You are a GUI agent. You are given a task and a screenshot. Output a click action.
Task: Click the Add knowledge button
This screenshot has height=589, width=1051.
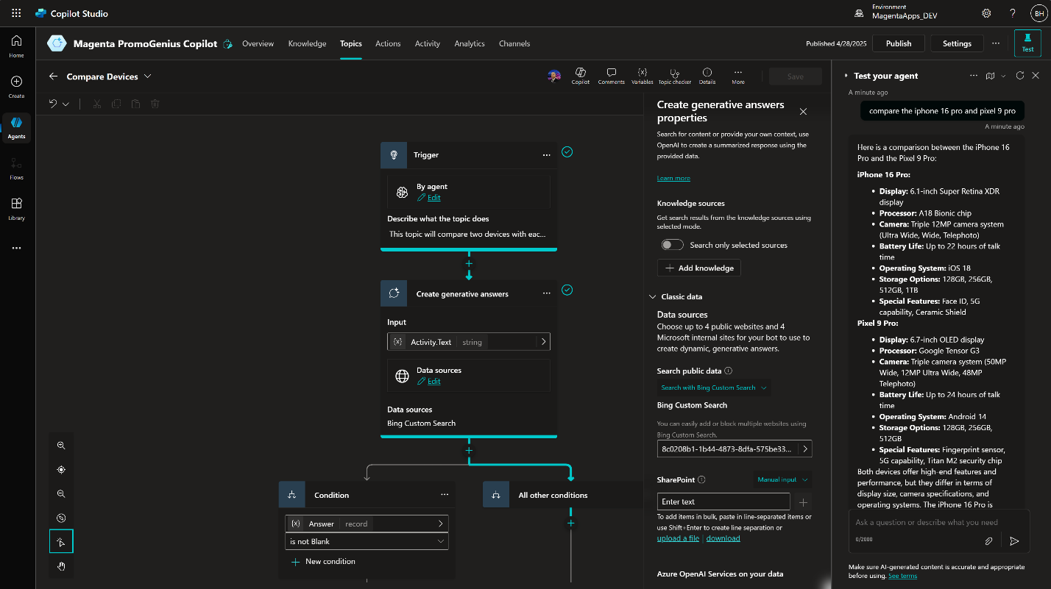coord(699,268)
